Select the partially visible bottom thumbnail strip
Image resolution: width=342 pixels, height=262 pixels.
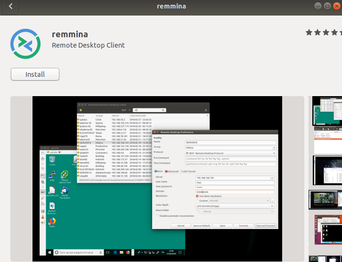(x=325, y=259)
